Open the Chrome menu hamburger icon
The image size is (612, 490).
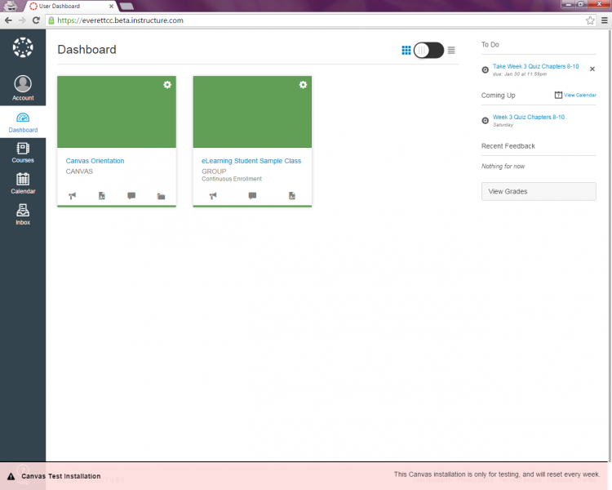605,20
